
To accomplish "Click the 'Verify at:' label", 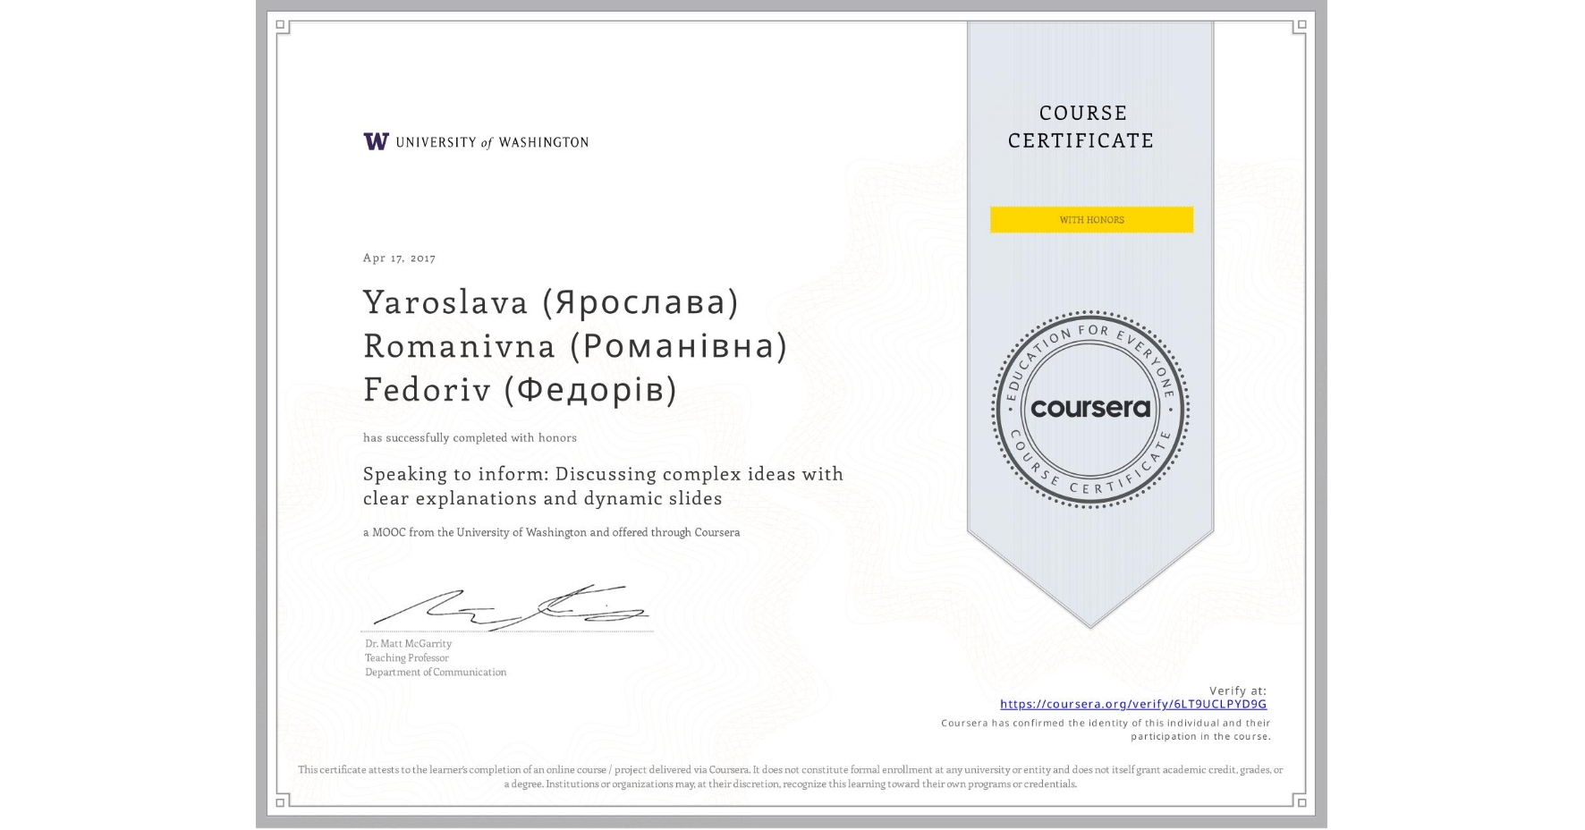I will (1238, 690).
